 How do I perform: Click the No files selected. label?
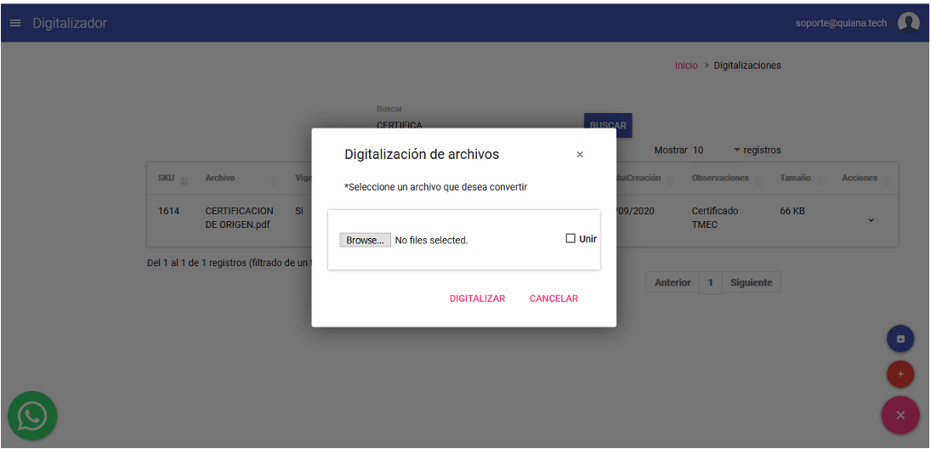click(x=432, y=241)
